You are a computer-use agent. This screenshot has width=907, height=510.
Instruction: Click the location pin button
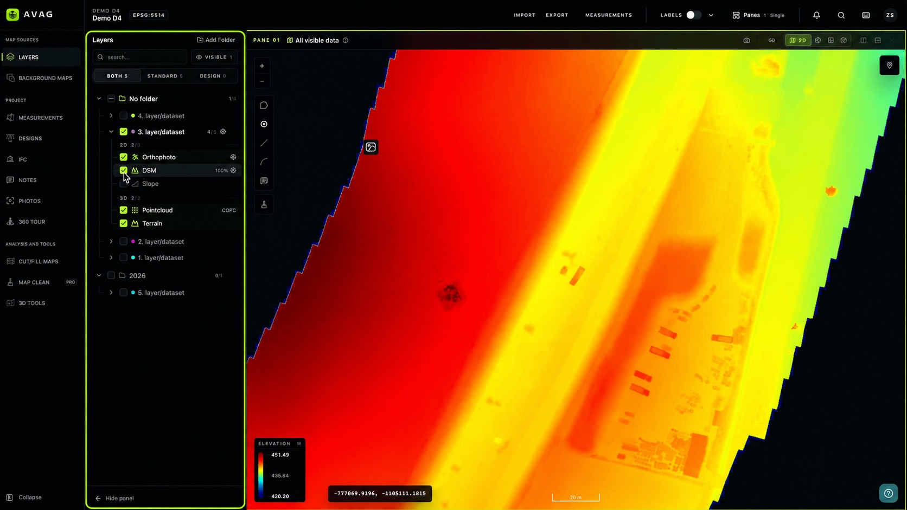[x=889, y=66]
